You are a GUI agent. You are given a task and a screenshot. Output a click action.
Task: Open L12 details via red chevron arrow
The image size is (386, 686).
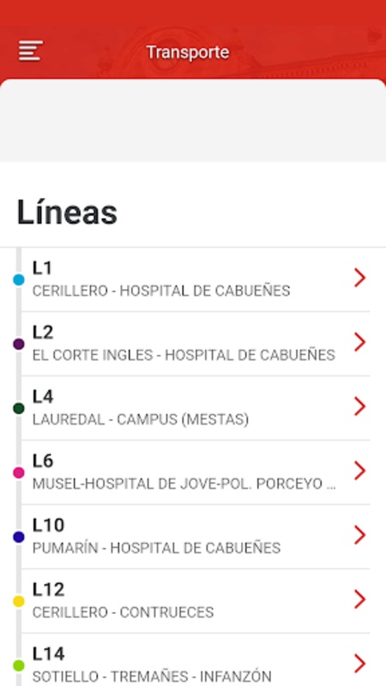click(x=359, y=599)
